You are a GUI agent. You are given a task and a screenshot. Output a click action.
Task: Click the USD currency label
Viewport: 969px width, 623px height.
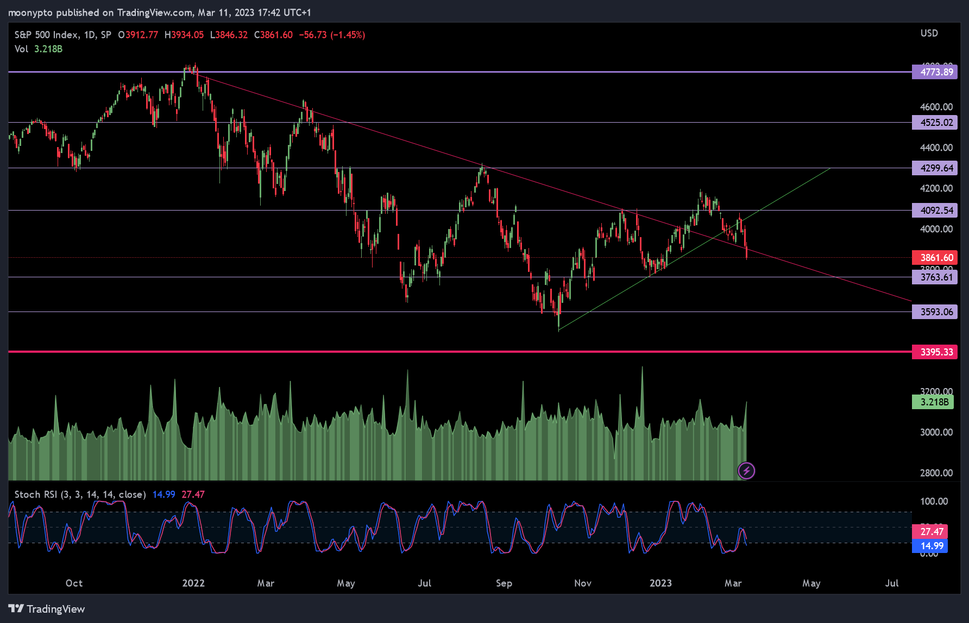[x=929, y=33]
